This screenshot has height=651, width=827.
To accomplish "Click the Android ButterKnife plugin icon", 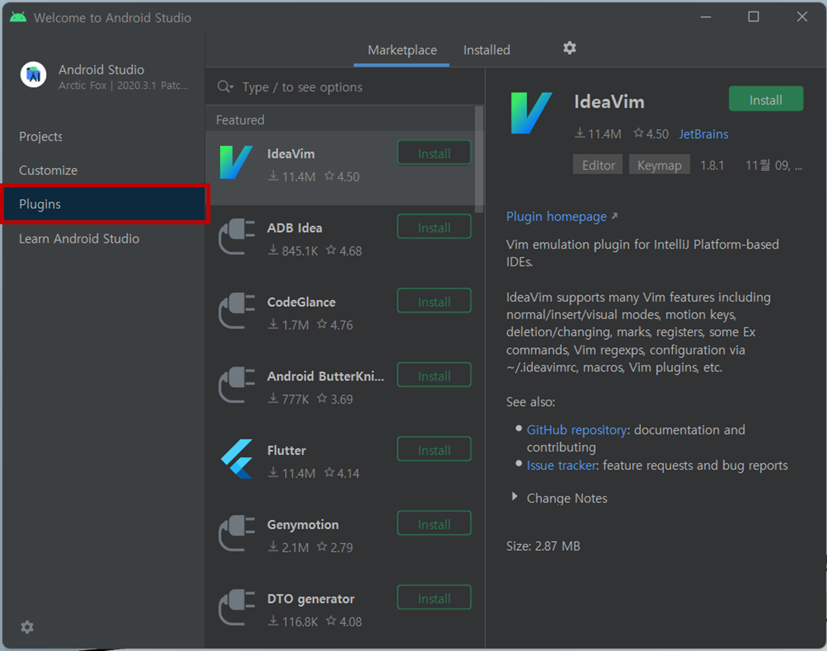I will [236, 385].
